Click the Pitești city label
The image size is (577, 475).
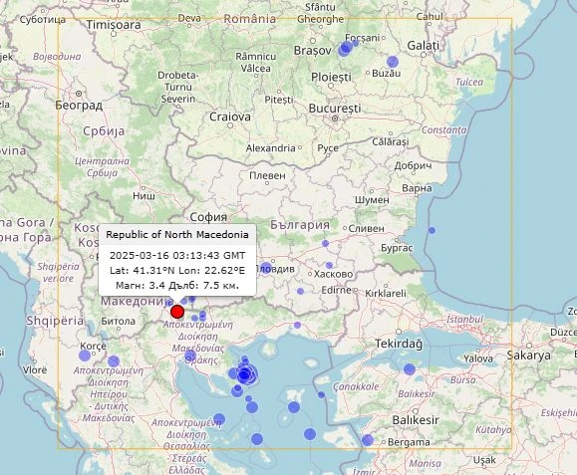(279, 100)
